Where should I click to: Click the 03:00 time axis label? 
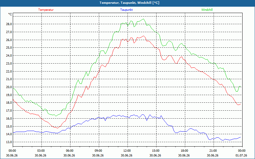(x=40, y=151)
